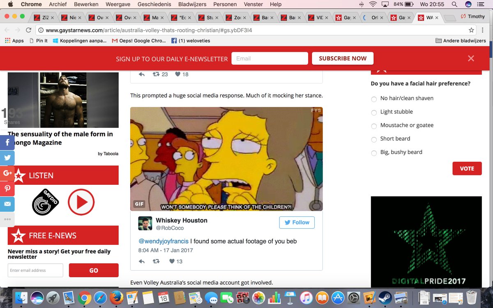Open Safari from the Dock

coord(100,297)
